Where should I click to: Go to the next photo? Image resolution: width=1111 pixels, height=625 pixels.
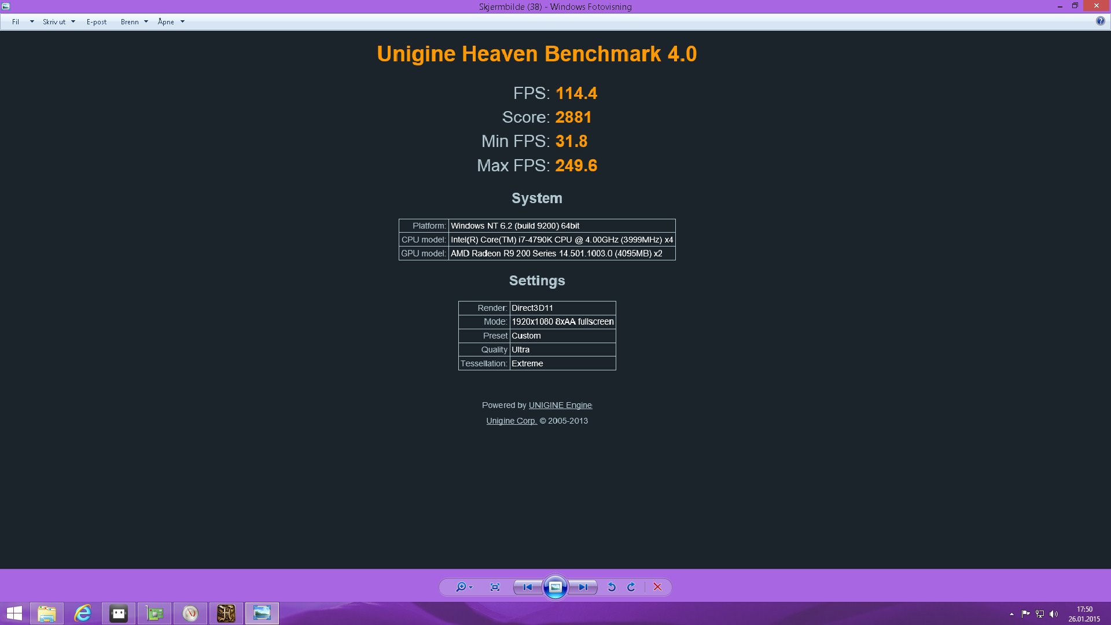583,587
